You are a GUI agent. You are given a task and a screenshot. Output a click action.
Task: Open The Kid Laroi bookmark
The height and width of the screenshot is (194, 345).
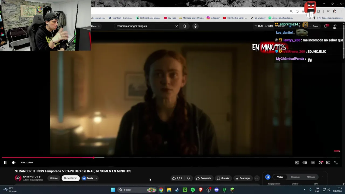235,18
